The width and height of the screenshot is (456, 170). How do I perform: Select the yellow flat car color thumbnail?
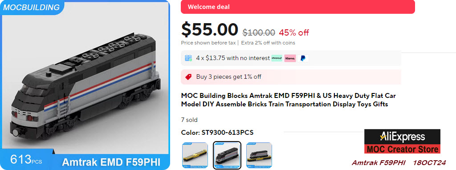(x=195, y=154)
